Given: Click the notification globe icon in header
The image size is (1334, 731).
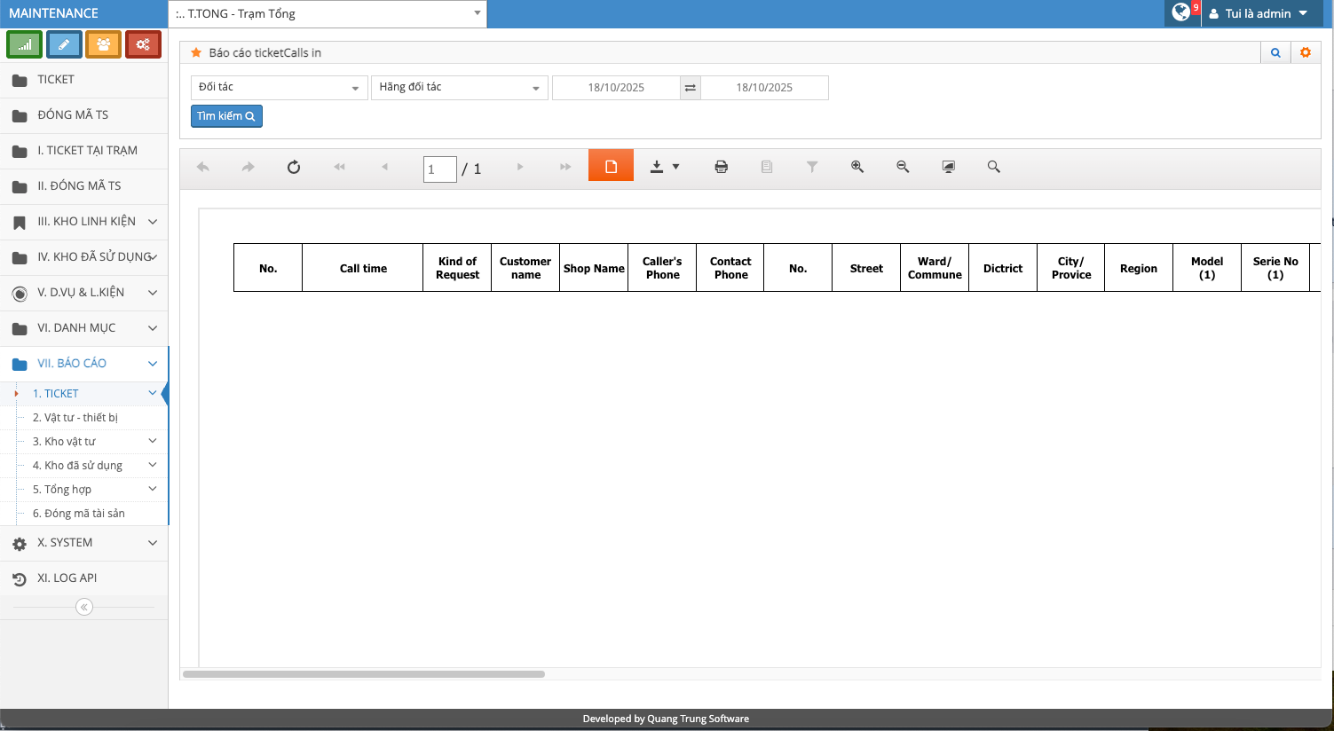Looking at the screenshot, I should [1181, 12].
